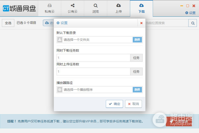
Task: Cancel the settings dialog with 取消
Action: [133, 104]
